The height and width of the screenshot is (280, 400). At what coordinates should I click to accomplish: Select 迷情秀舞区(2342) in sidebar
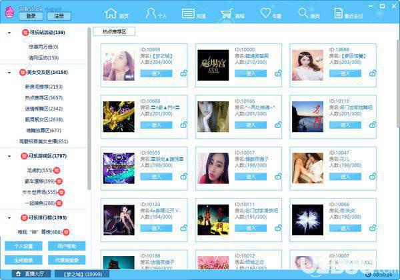pos(43,109)
